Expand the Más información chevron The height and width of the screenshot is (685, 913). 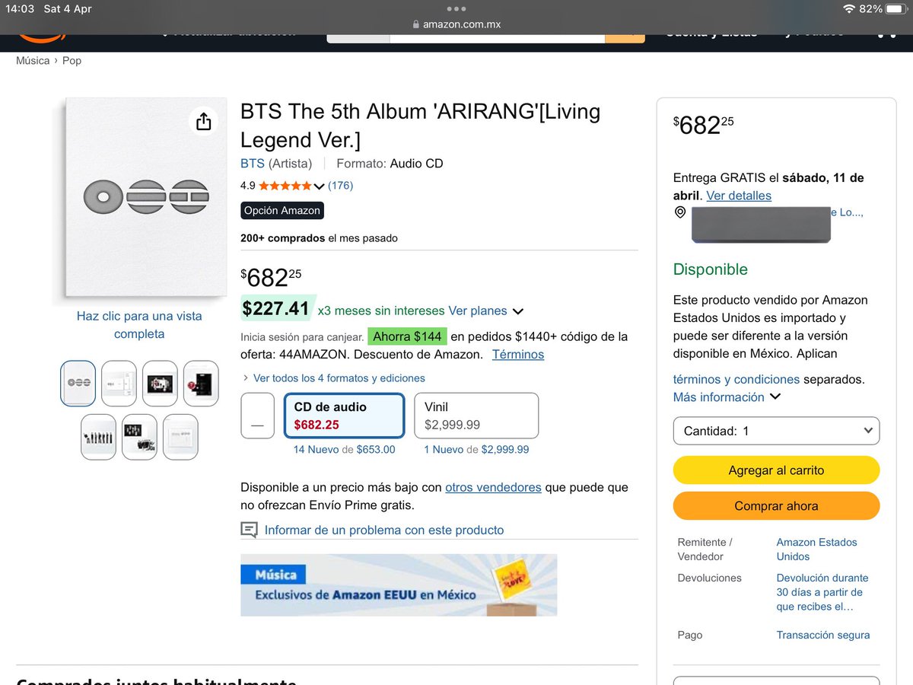point(775,397)
